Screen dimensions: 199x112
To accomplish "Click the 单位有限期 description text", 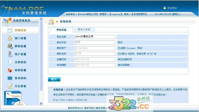I will point(124,65).
